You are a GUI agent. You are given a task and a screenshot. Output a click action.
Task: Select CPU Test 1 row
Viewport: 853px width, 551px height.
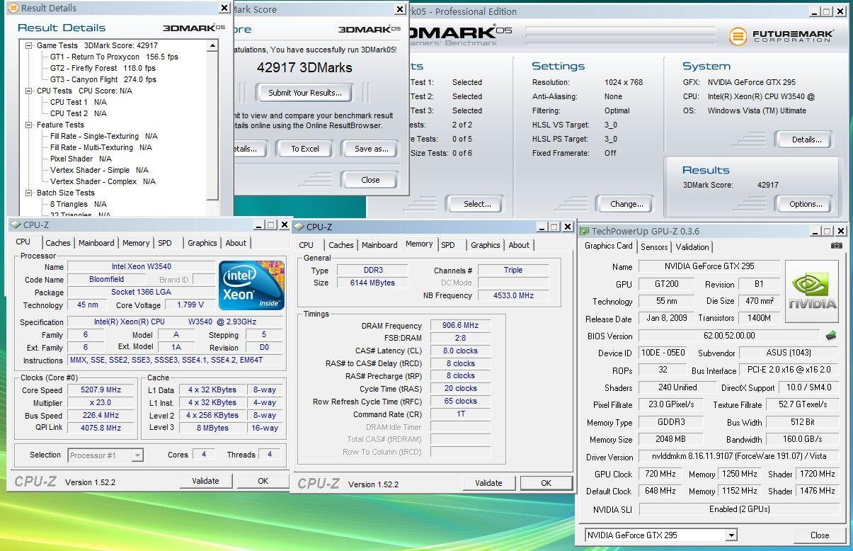79,102
